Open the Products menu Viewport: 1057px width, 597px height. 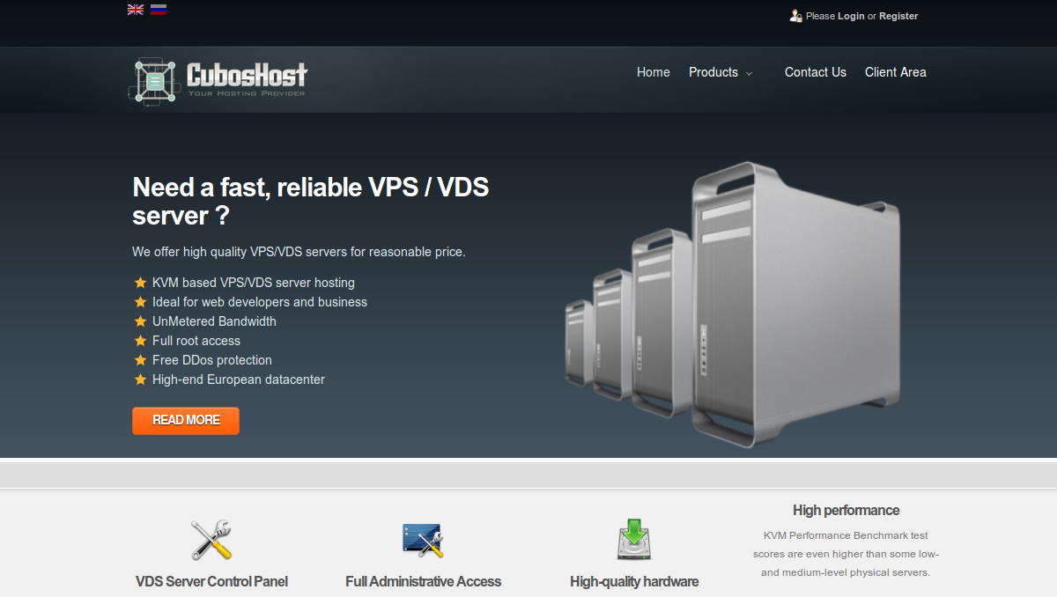click(x=713, y=72)
